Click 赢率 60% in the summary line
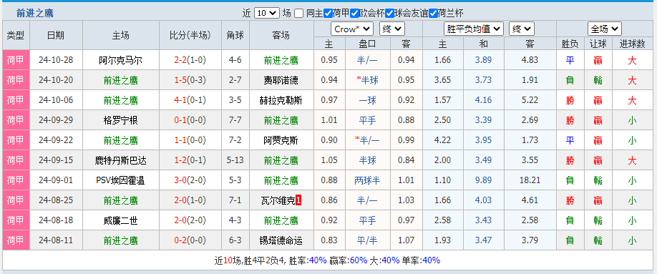This screenshot has height=274, width=657. pos(349,260)
